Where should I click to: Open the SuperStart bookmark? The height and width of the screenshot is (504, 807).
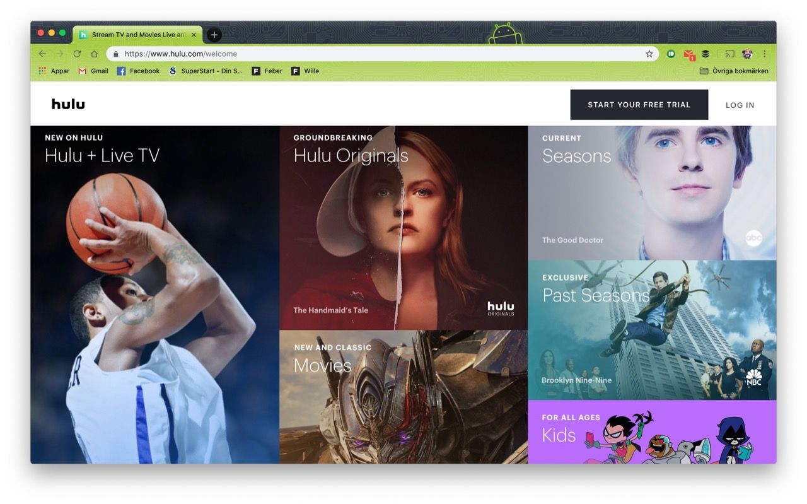(x=206, y=71)
